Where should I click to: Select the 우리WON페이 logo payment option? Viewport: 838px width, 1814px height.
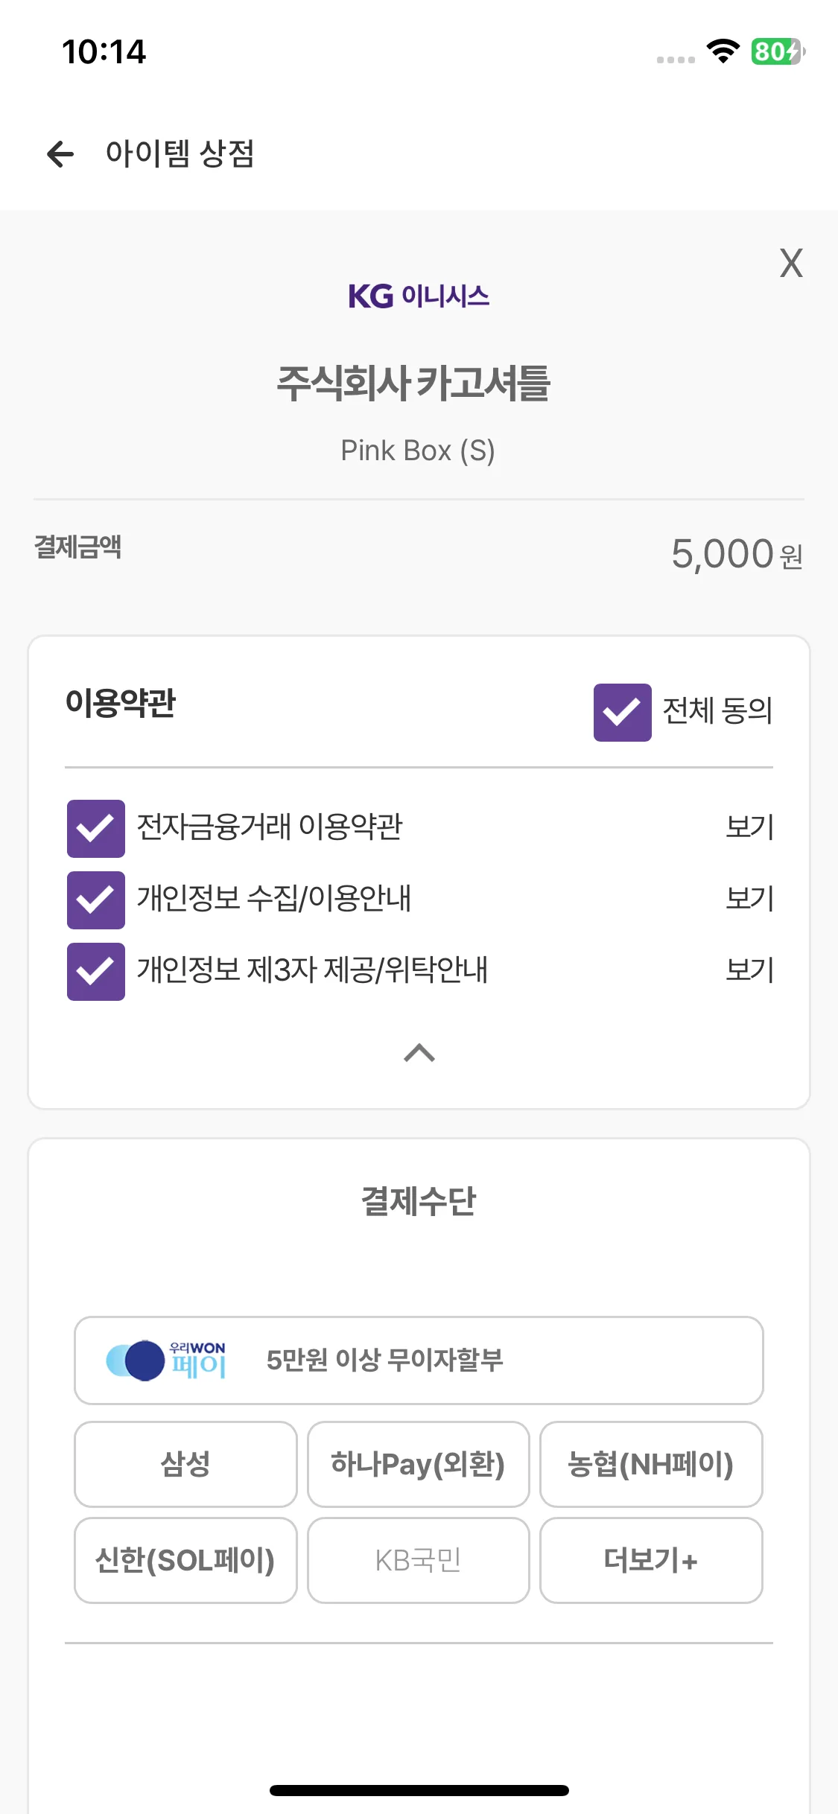click(x=419, y=1360)
